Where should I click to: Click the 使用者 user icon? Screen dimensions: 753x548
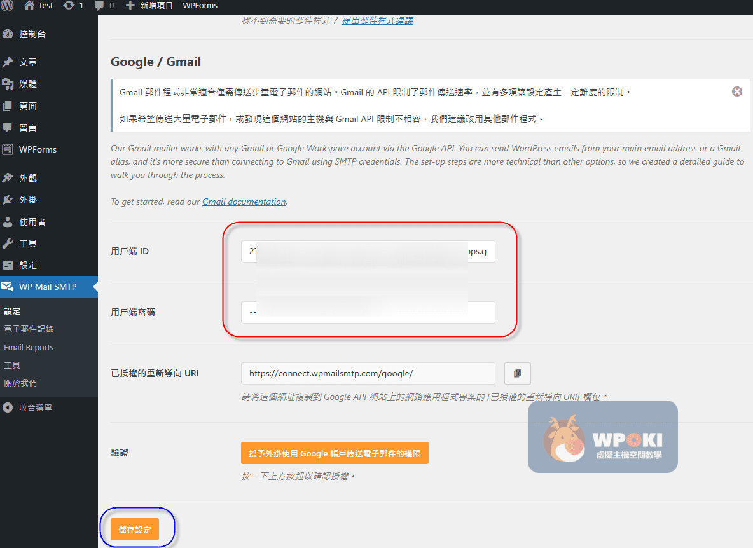click(x=8, y=222)
